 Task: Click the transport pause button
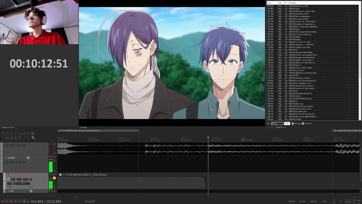pyautogui.click(x=28, y=201)
